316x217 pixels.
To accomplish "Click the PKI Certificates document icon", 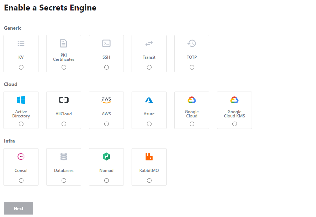I will 63,43.
